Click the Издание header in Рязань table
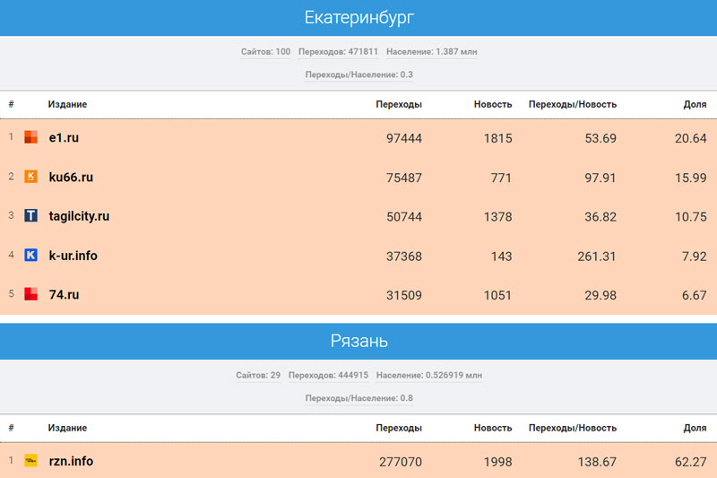Image resolution: width=717 pixels, height=478 pixels. click(67, 429)
